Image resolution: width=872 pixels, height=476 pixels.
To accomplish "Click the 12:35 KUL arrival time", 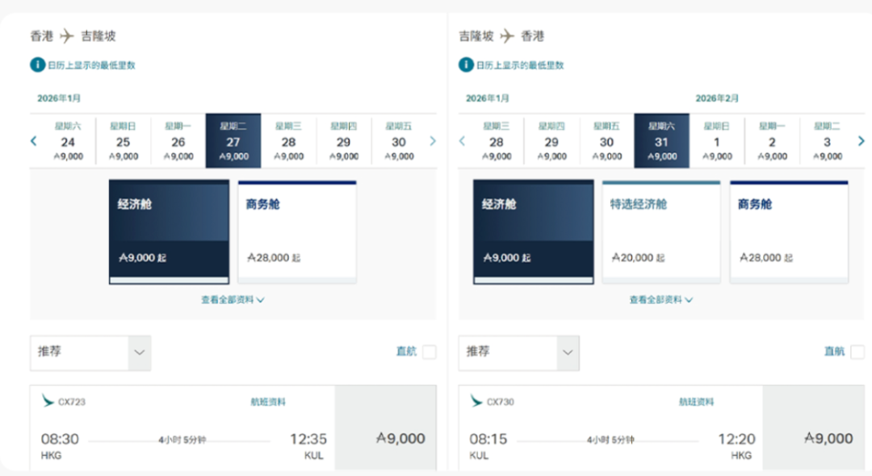I will 308,439.
